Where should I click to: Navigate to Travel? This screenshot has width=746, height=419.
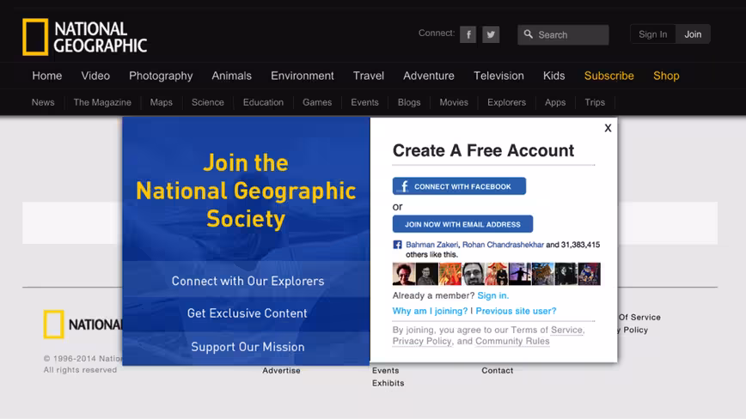pyautogui.click(x=368, y=76)
